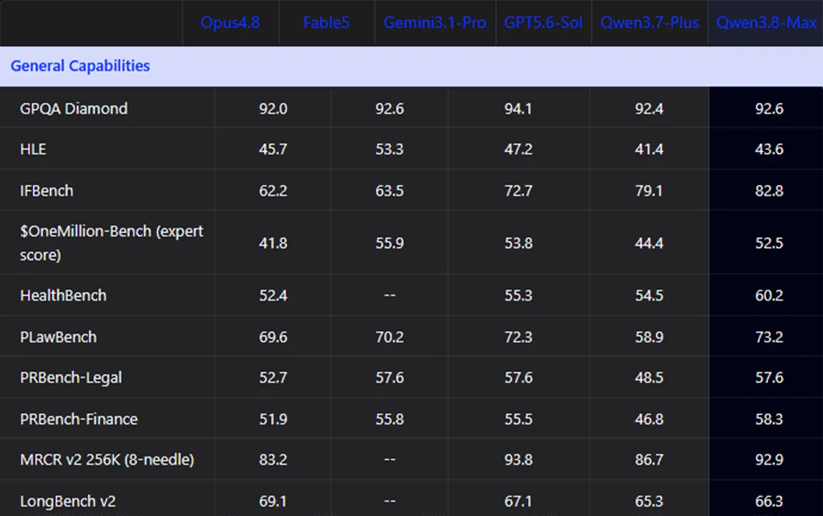Select the 67.1 score in LongBench v2 row
Image resolution: width=823 pixels, height=516 pixels.
[518, 501]
